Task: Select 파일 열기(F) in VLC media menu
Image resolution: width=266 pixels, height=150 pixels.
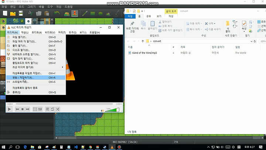Action: click(x=36, y=37)
